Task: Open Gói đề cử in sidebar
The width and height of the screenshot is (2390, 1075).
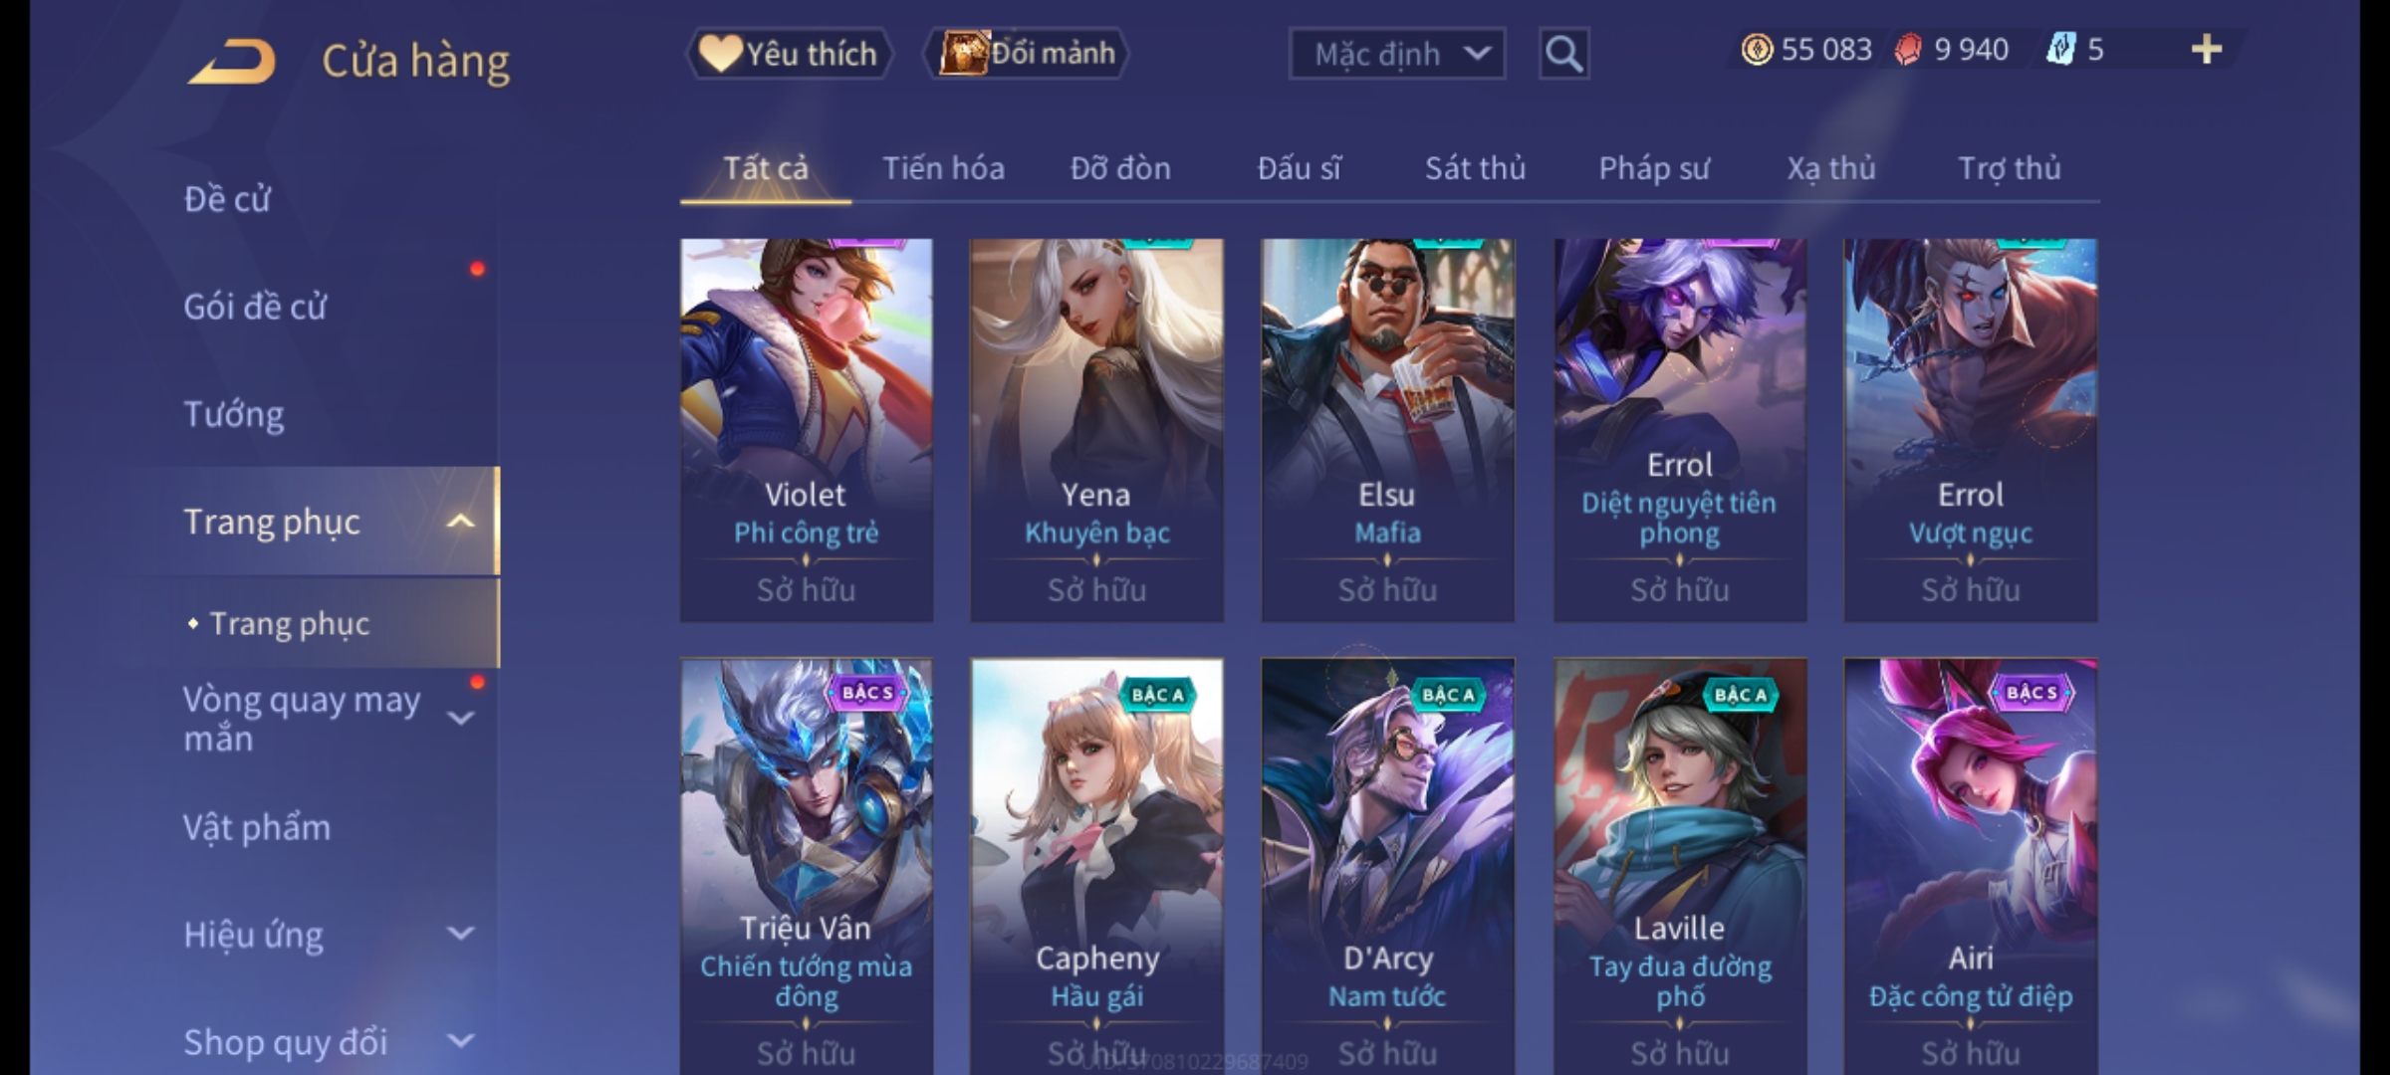Action: pos(255,307)
